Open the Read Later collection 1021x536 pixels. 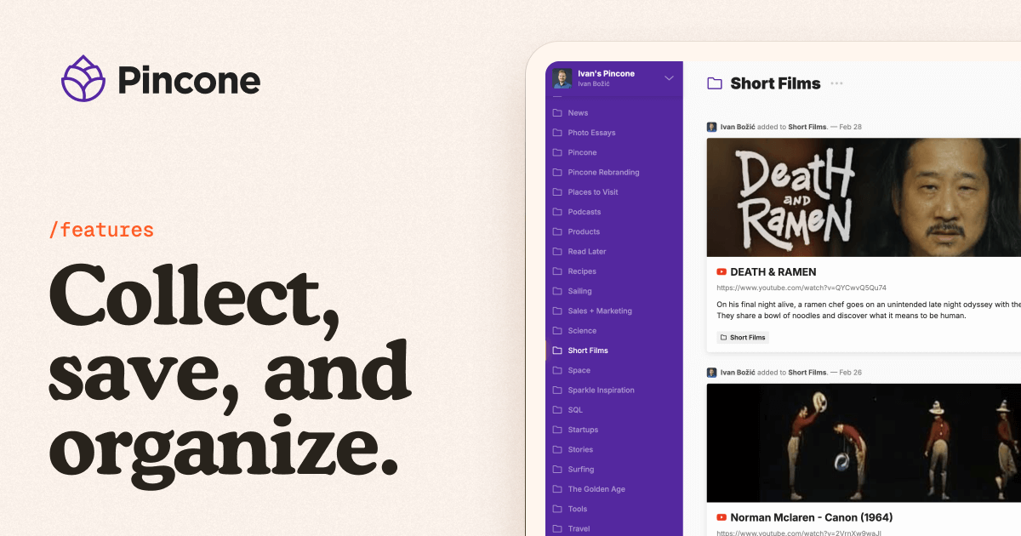coord(587,252)
